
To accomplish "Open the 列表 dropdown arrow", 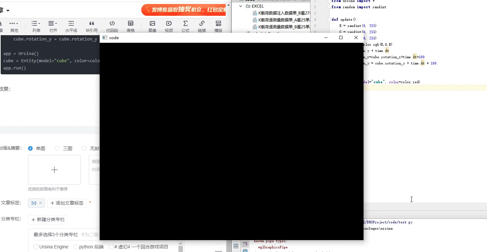I will click(39, 23).
